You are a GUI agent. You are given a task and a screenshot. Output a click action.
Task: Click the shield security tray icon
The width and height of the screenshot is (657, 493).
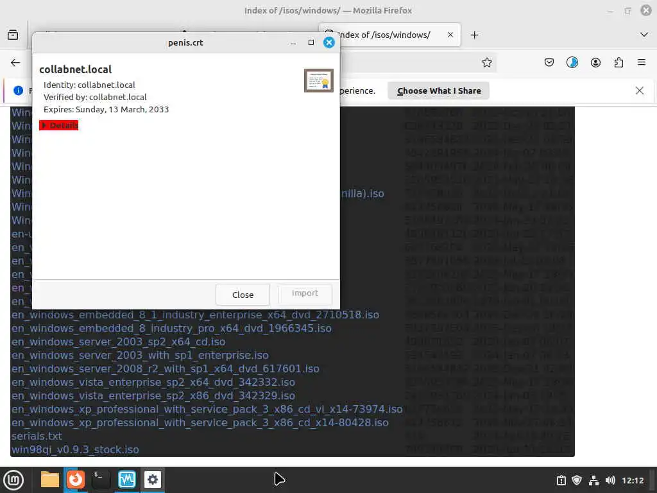click(x=577, y=480)
